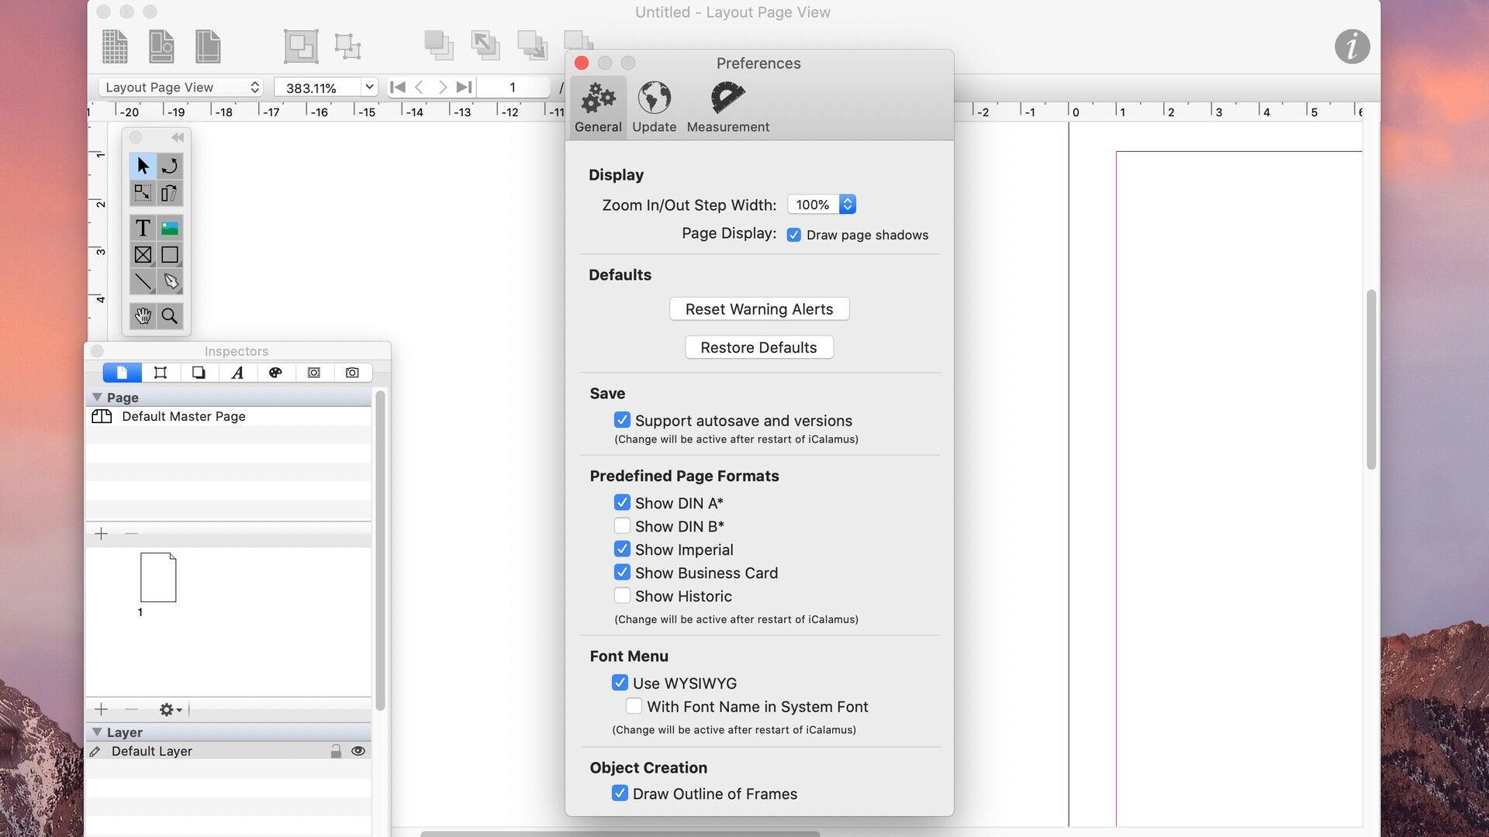This screenshot has width=1489, height=837.
Task: Select the Rectangle frame tool
Action: 170,254
